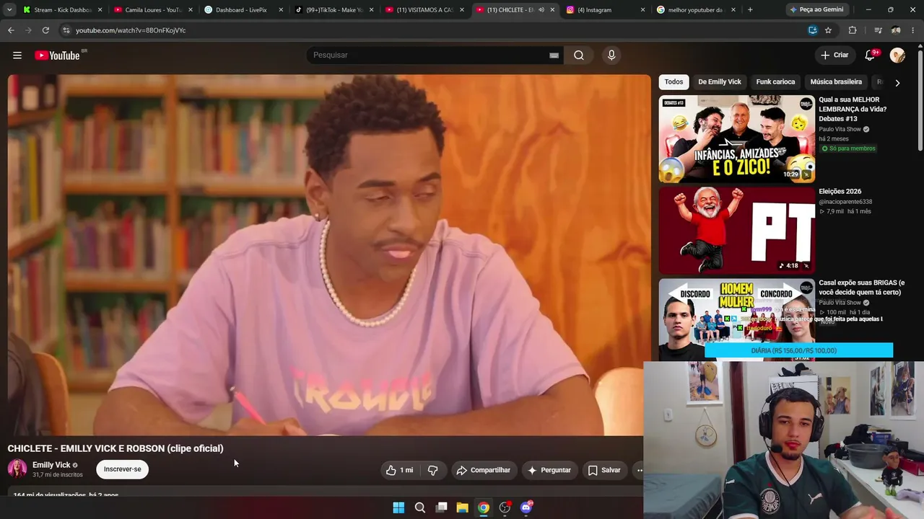924x519 pixels.
Task: Select the 'Funk carioca' filter chip
Action: coord(775,82)
